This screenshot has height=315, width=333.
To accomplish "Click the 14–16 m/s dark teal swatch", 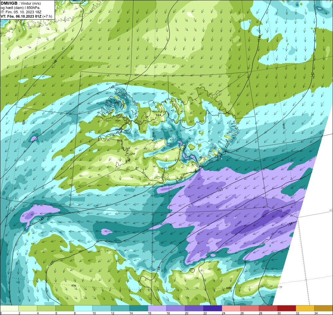I will (139, 308).
